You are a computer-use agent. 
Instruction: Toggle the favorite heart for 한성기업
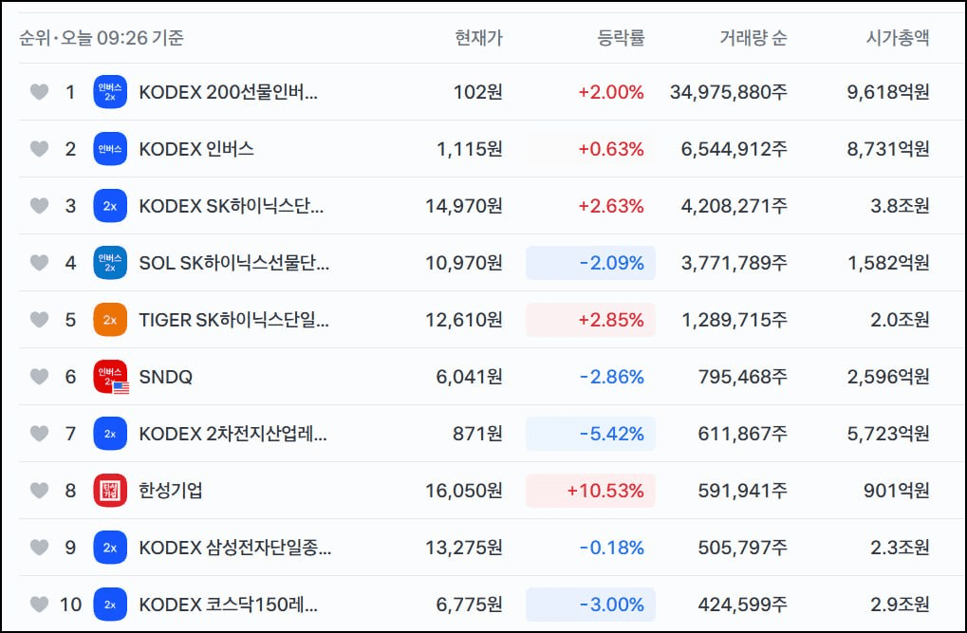pyautogui.click(x=40, y=491)
